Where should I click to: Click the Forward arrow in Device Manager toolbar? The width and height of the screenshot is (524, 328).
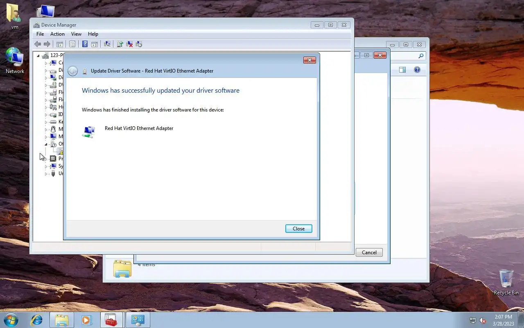click(47, 44)
